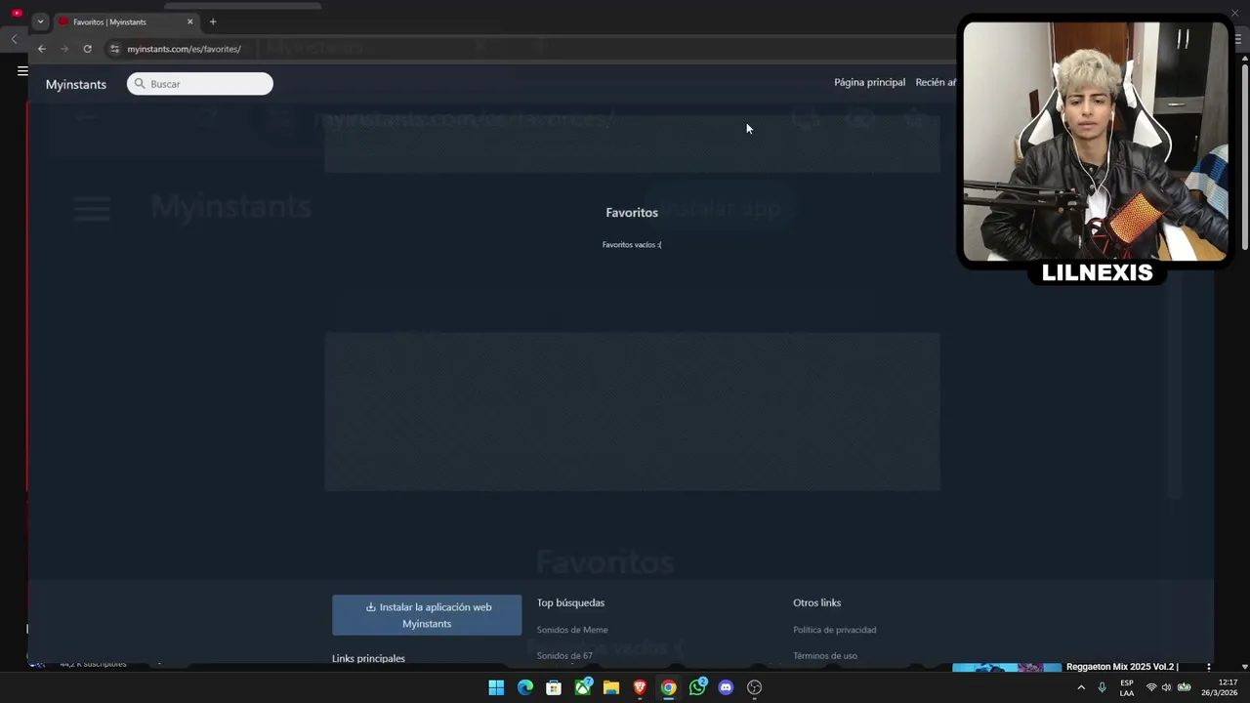Open Xbox app from taskbar
The width and height of the screenshot is (1250, 703).
[583, 687]
